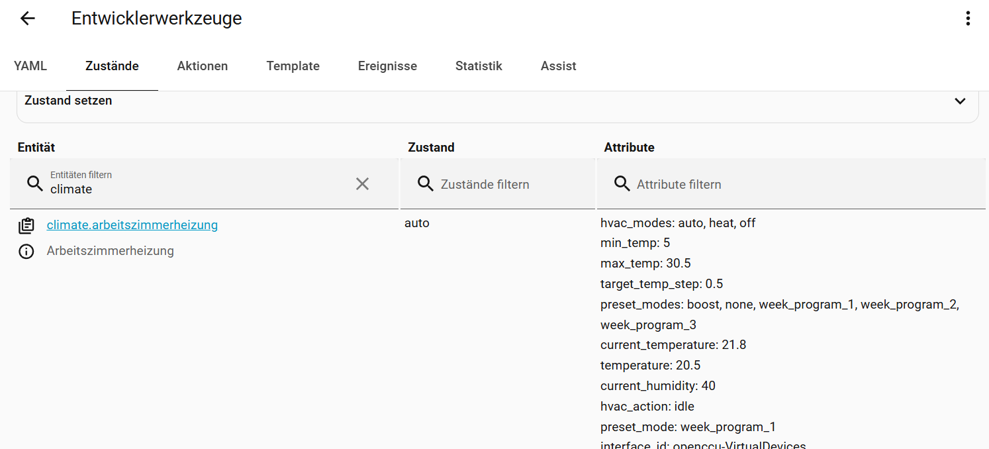Image resolution: width=989 pixels, height=449 pixels.
Task: Click the search icon beside Attribute filtern
Action: pyautogui.click(x=622, y=184)
